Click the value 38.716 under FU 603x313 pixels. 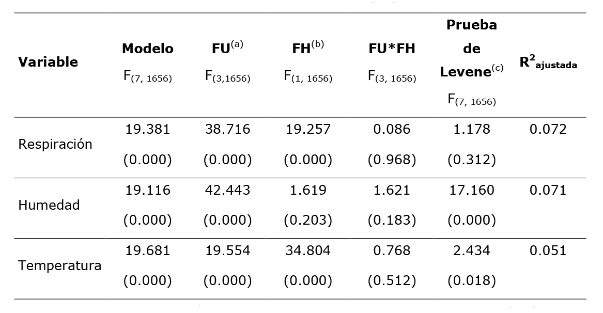[227, 129]
